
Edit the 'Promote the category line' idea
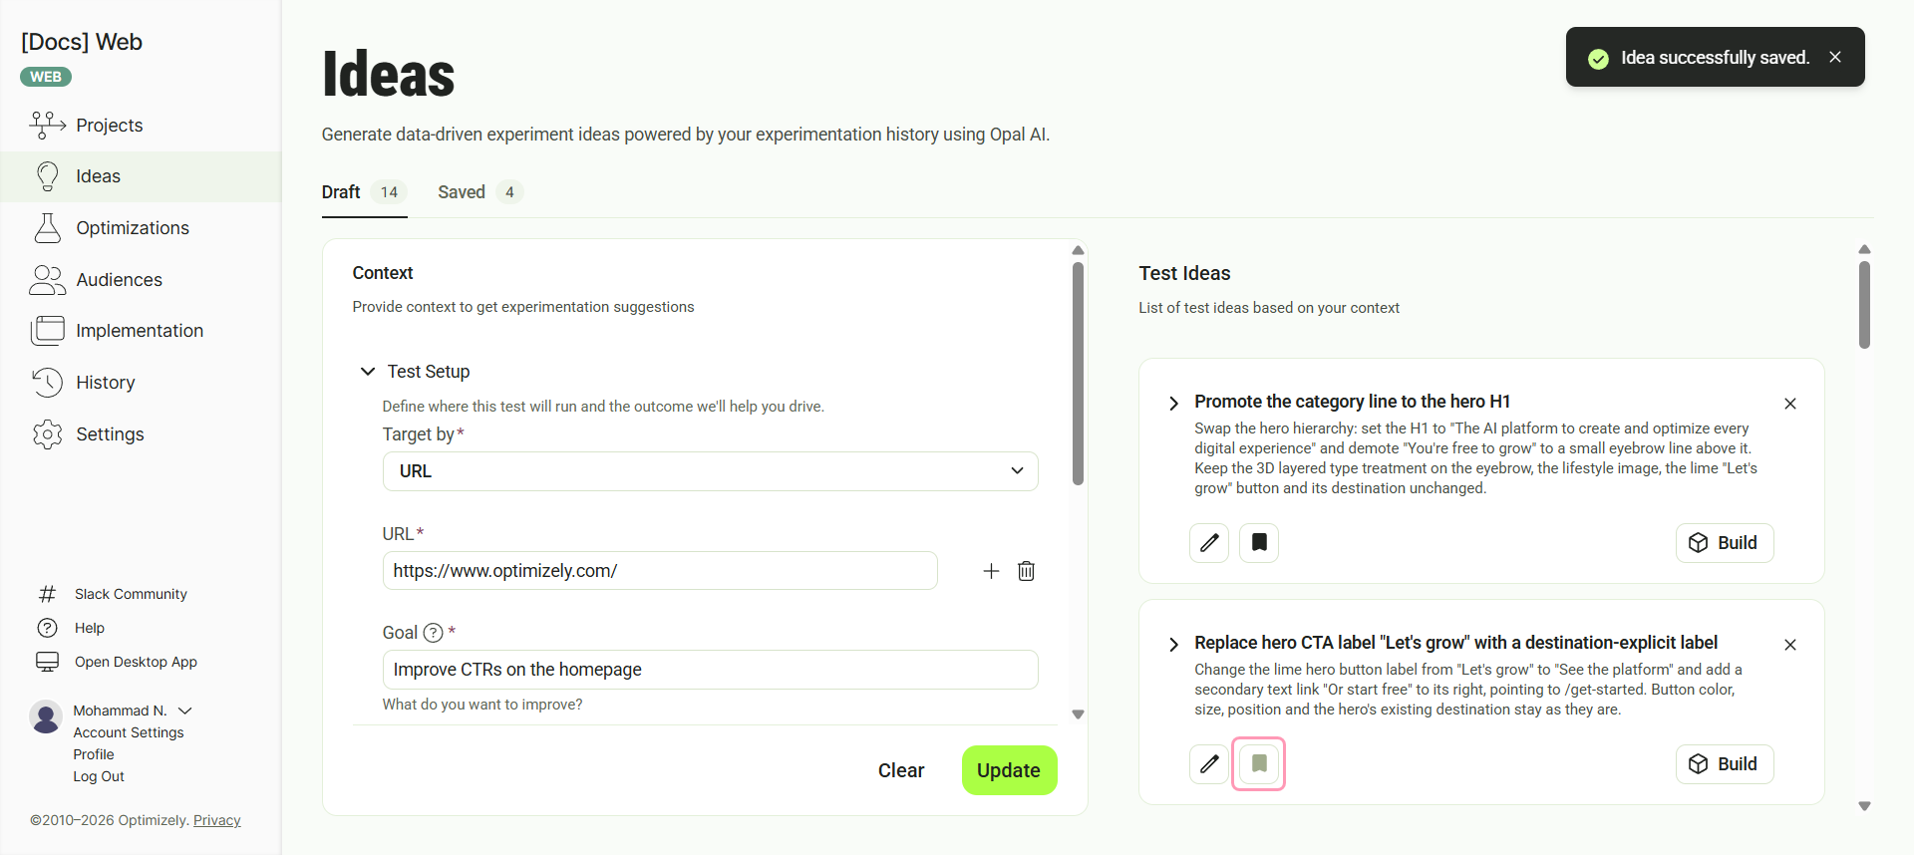(1209, 543)
